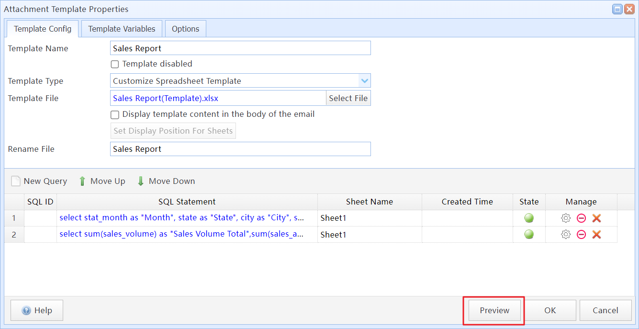Image resolution: width=639 pixels, height=329 pixels.
Task: Check Display template content in email body
Action: pos(115,115)
